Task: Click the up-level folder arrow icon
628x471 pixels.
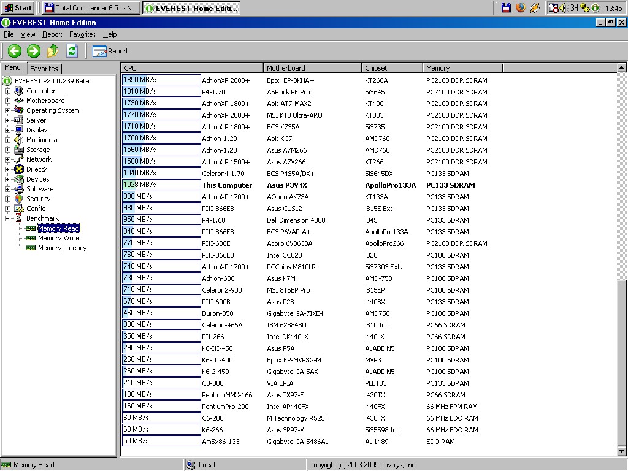Action: click(x=53, y=51)
